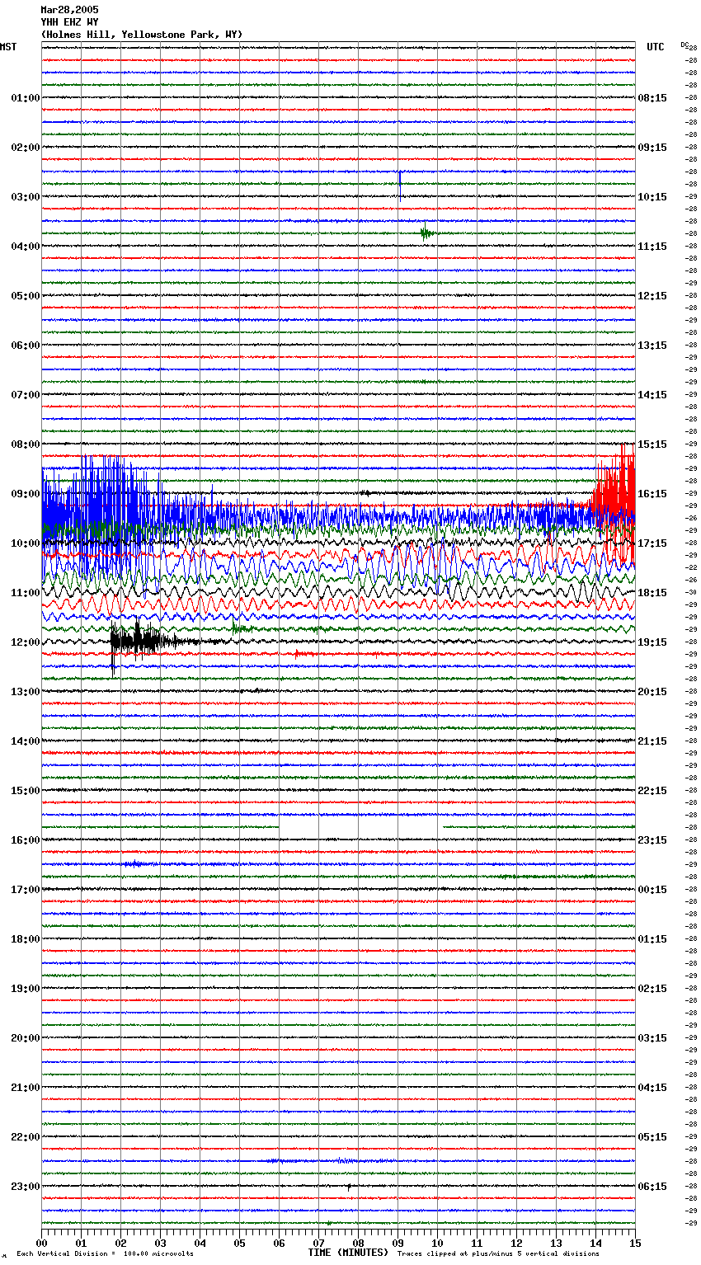Click the "15:15" UTC time label
The width and height of the screenshot is (701, 1265).
pyautogui.click(x=652, y=444)
